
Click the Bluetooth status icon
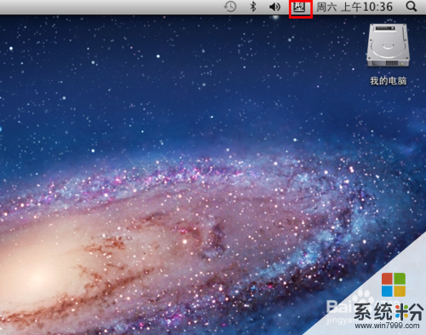[253, 7]
